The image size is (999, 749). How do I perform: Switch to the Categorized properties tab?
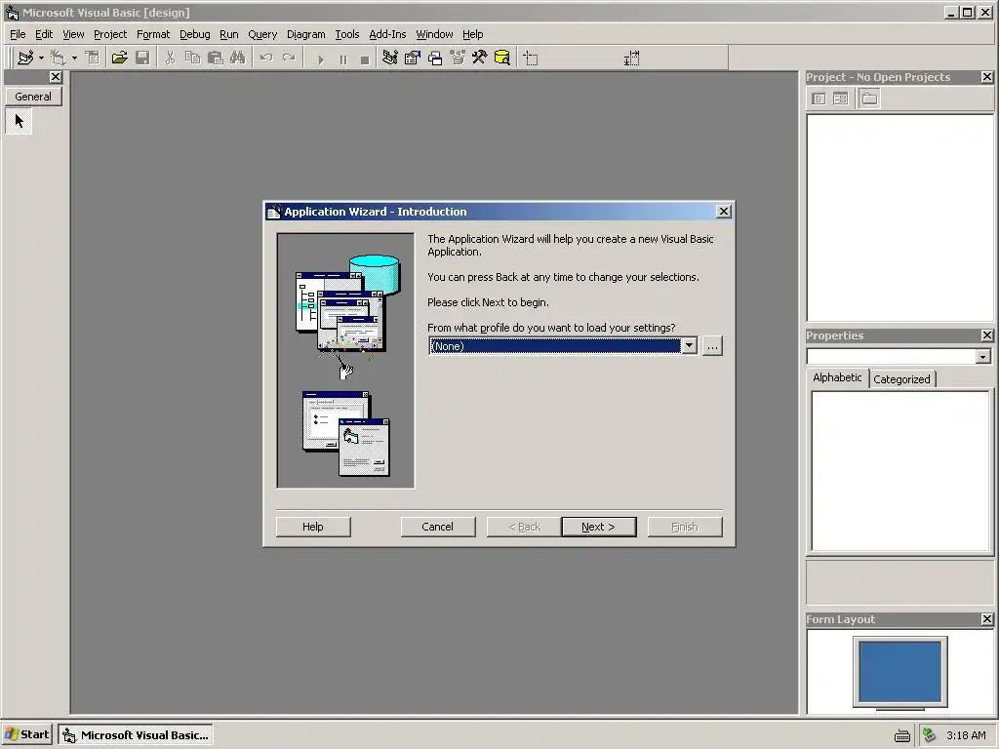(x=901, y=379)
